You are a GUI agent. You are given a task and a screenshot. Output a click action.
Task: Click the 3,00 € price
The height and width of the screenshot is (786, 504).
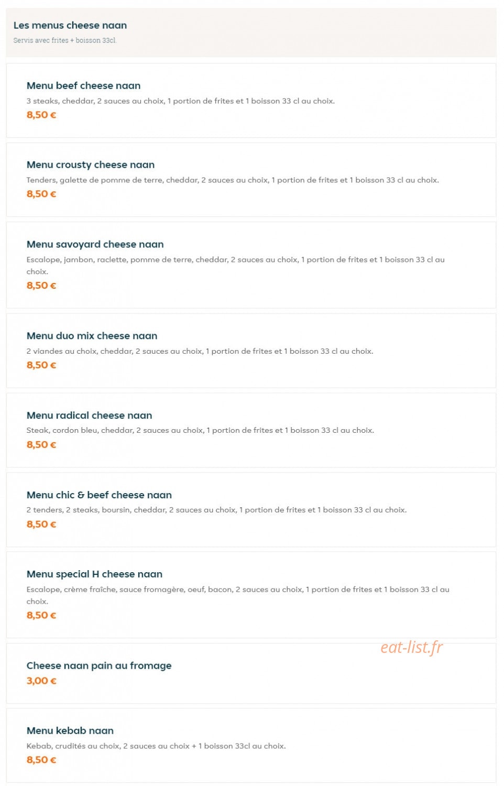[41, 681]
